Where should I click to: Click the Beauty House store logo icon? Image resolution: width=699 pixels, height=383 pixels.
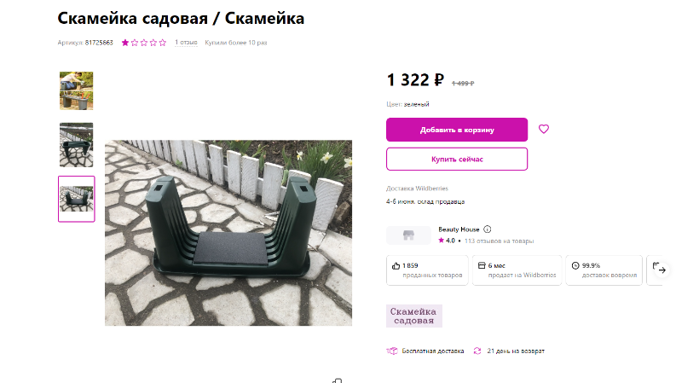(x=408, y=235)
